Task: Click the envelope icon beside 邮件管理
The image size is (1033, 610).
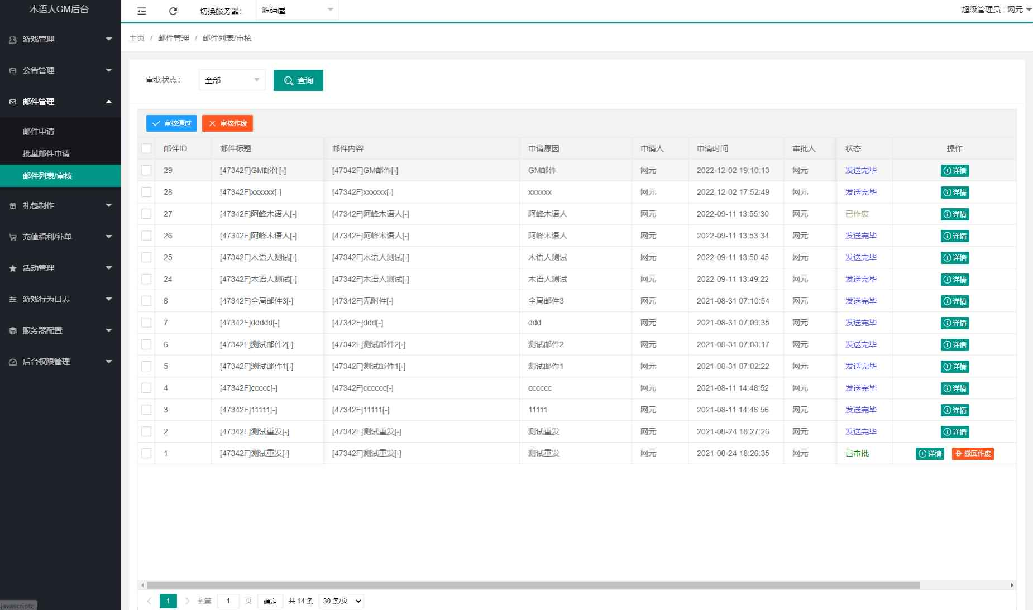Action: (13, 102)
